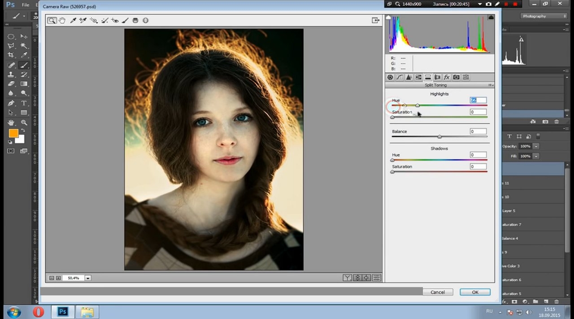The height and width of the screenshot is (319, 574).
Task: Click the orange foreground color swatch
Action: 13,133
